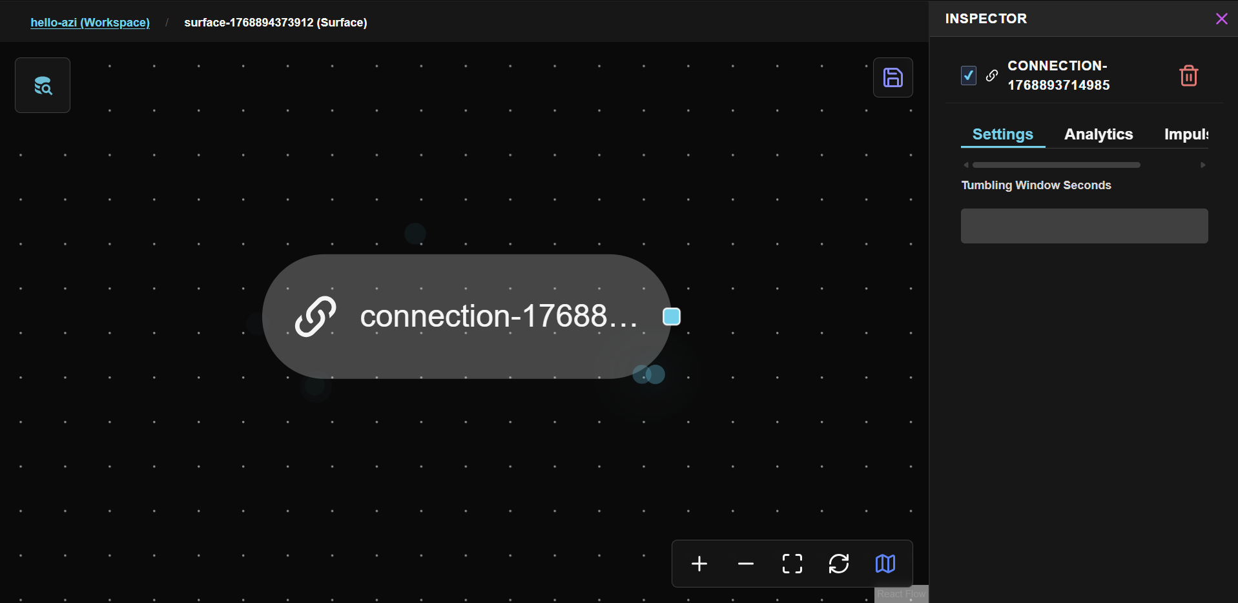Switch to the Analytics tab

pyautogui.click(x=1099, y=134)
